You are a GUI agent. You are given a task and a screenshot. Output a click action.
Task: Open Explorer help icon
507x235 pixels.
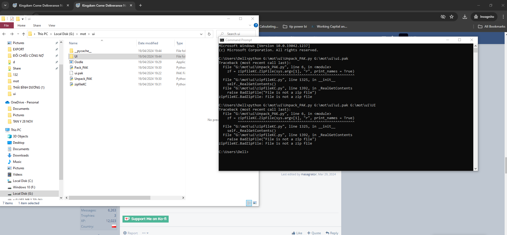point(256,25)
